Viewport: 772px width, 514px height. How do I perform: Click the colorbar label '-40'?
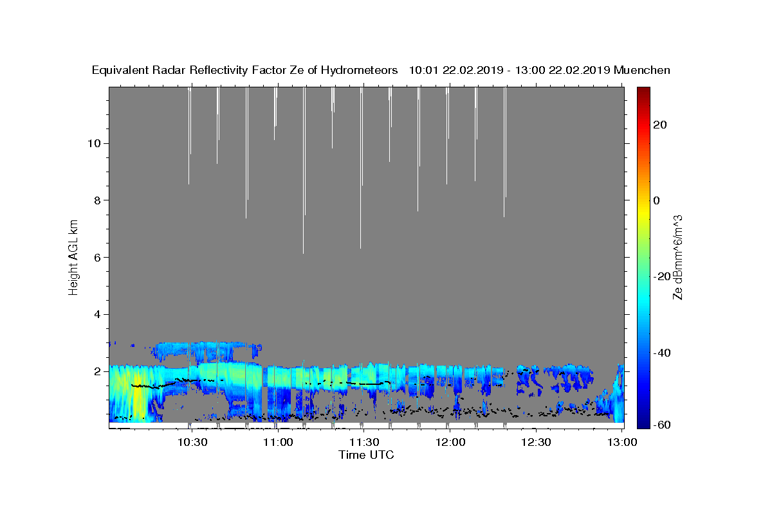[x=661, y=353]
